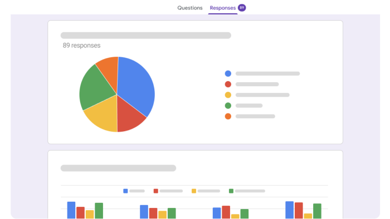Click the blue bar in last bar group
This screenshot has width=390, height=219.
coord(290,210)
